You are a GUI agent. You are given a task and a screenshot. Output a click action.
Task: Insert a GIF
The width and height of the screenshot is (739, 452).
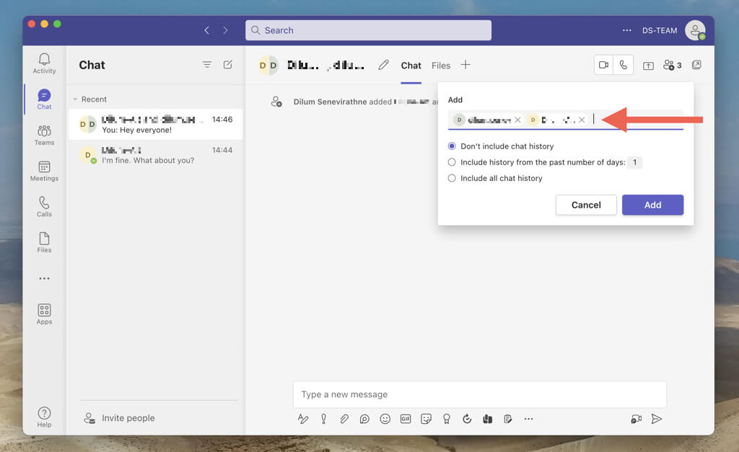click(406, 419)
